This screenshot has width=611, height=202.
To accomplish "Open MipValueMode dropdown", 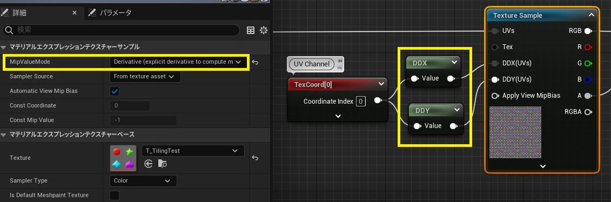I will point(178,62).
